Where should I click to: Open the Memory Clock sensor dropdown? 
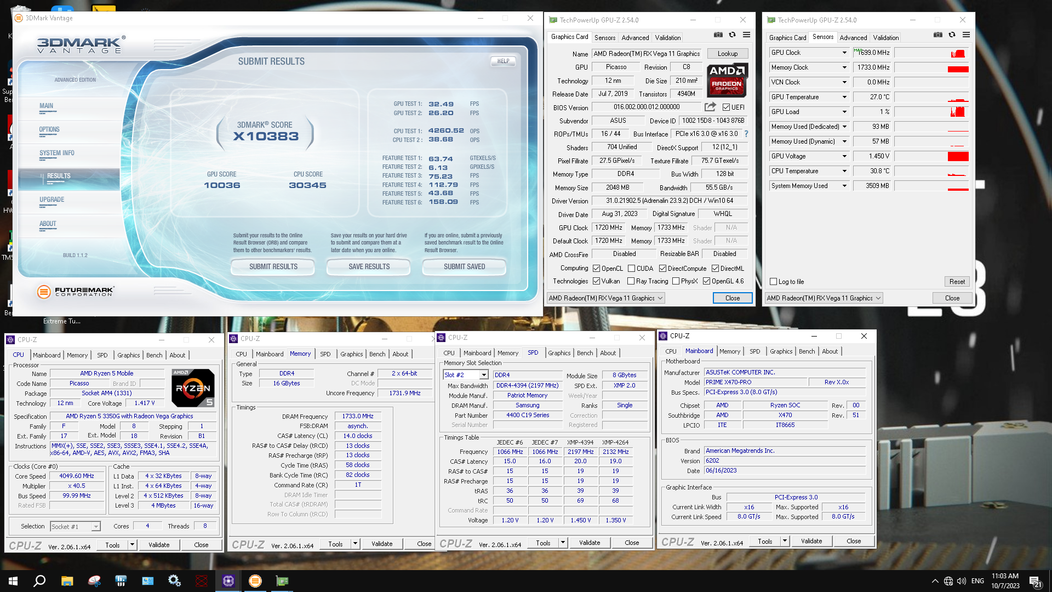844,67
